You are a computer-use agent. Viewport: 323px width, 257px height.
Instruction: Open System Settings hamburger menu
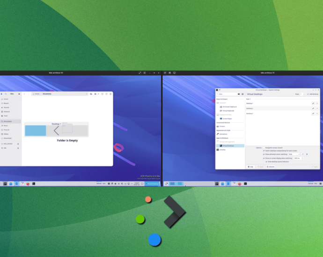click(242, 94)
